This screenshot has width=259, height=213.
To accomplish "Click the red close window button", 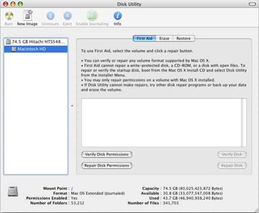I will [x=6, y=4].
